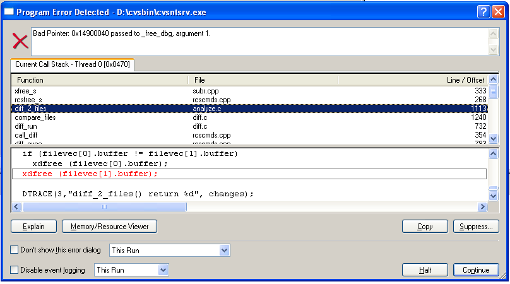
Task: Click source pane scrollbar down arrow
Action: [x=493, y=196]
